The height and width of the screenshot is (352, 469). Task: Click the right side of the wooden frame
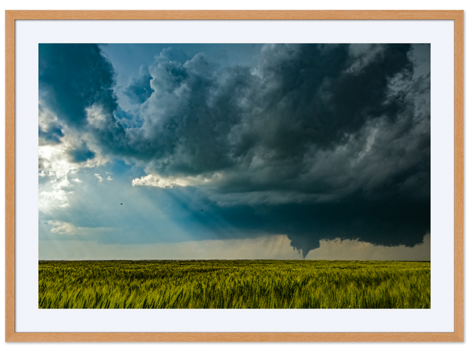tap(459, 176)
